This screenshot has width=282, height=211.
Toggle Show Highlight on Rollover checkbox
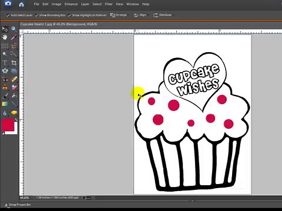(x=69, y=15)
